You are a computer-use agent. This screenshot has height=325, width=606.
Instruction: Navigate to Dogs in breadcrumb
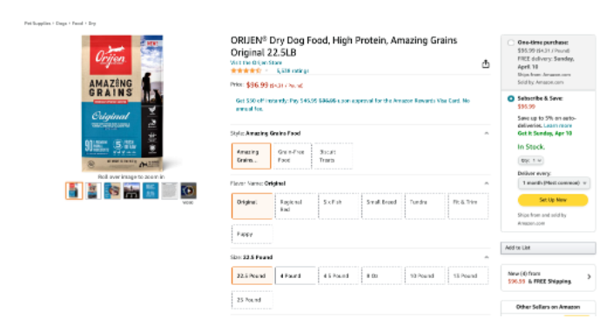[x=61, y=23]
